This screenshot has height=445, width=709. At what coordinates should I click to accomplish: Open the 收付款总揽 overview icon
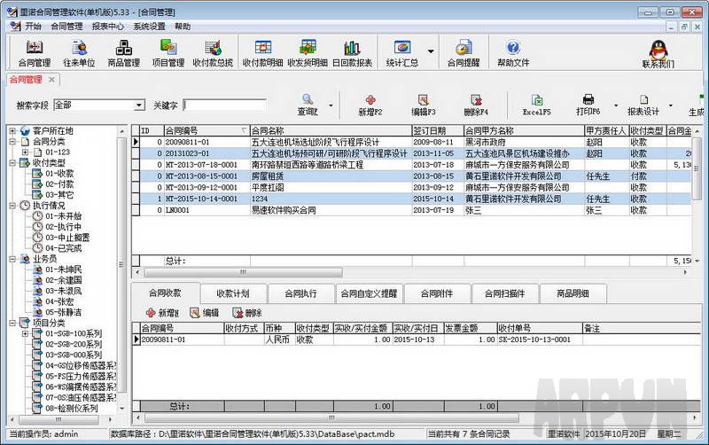(212, 52)
